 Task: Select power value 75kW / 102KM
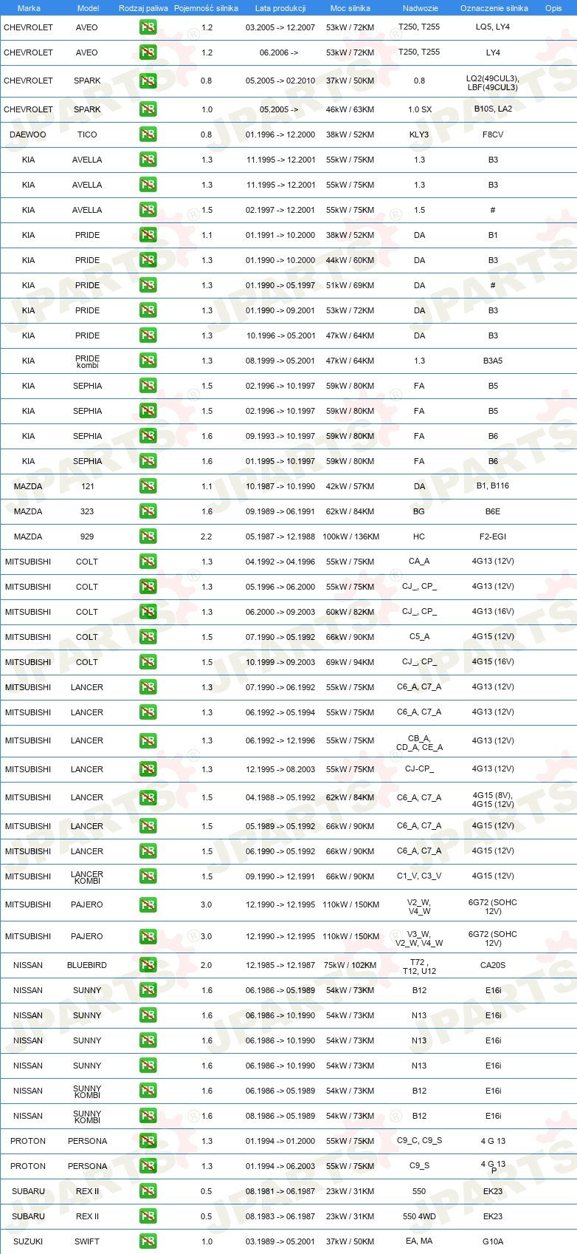click(x=350, y=965)
